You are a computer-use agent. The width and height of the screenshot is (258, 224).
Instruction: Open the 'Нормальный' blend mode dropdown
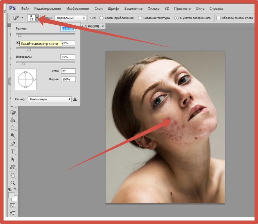[70, 18]
